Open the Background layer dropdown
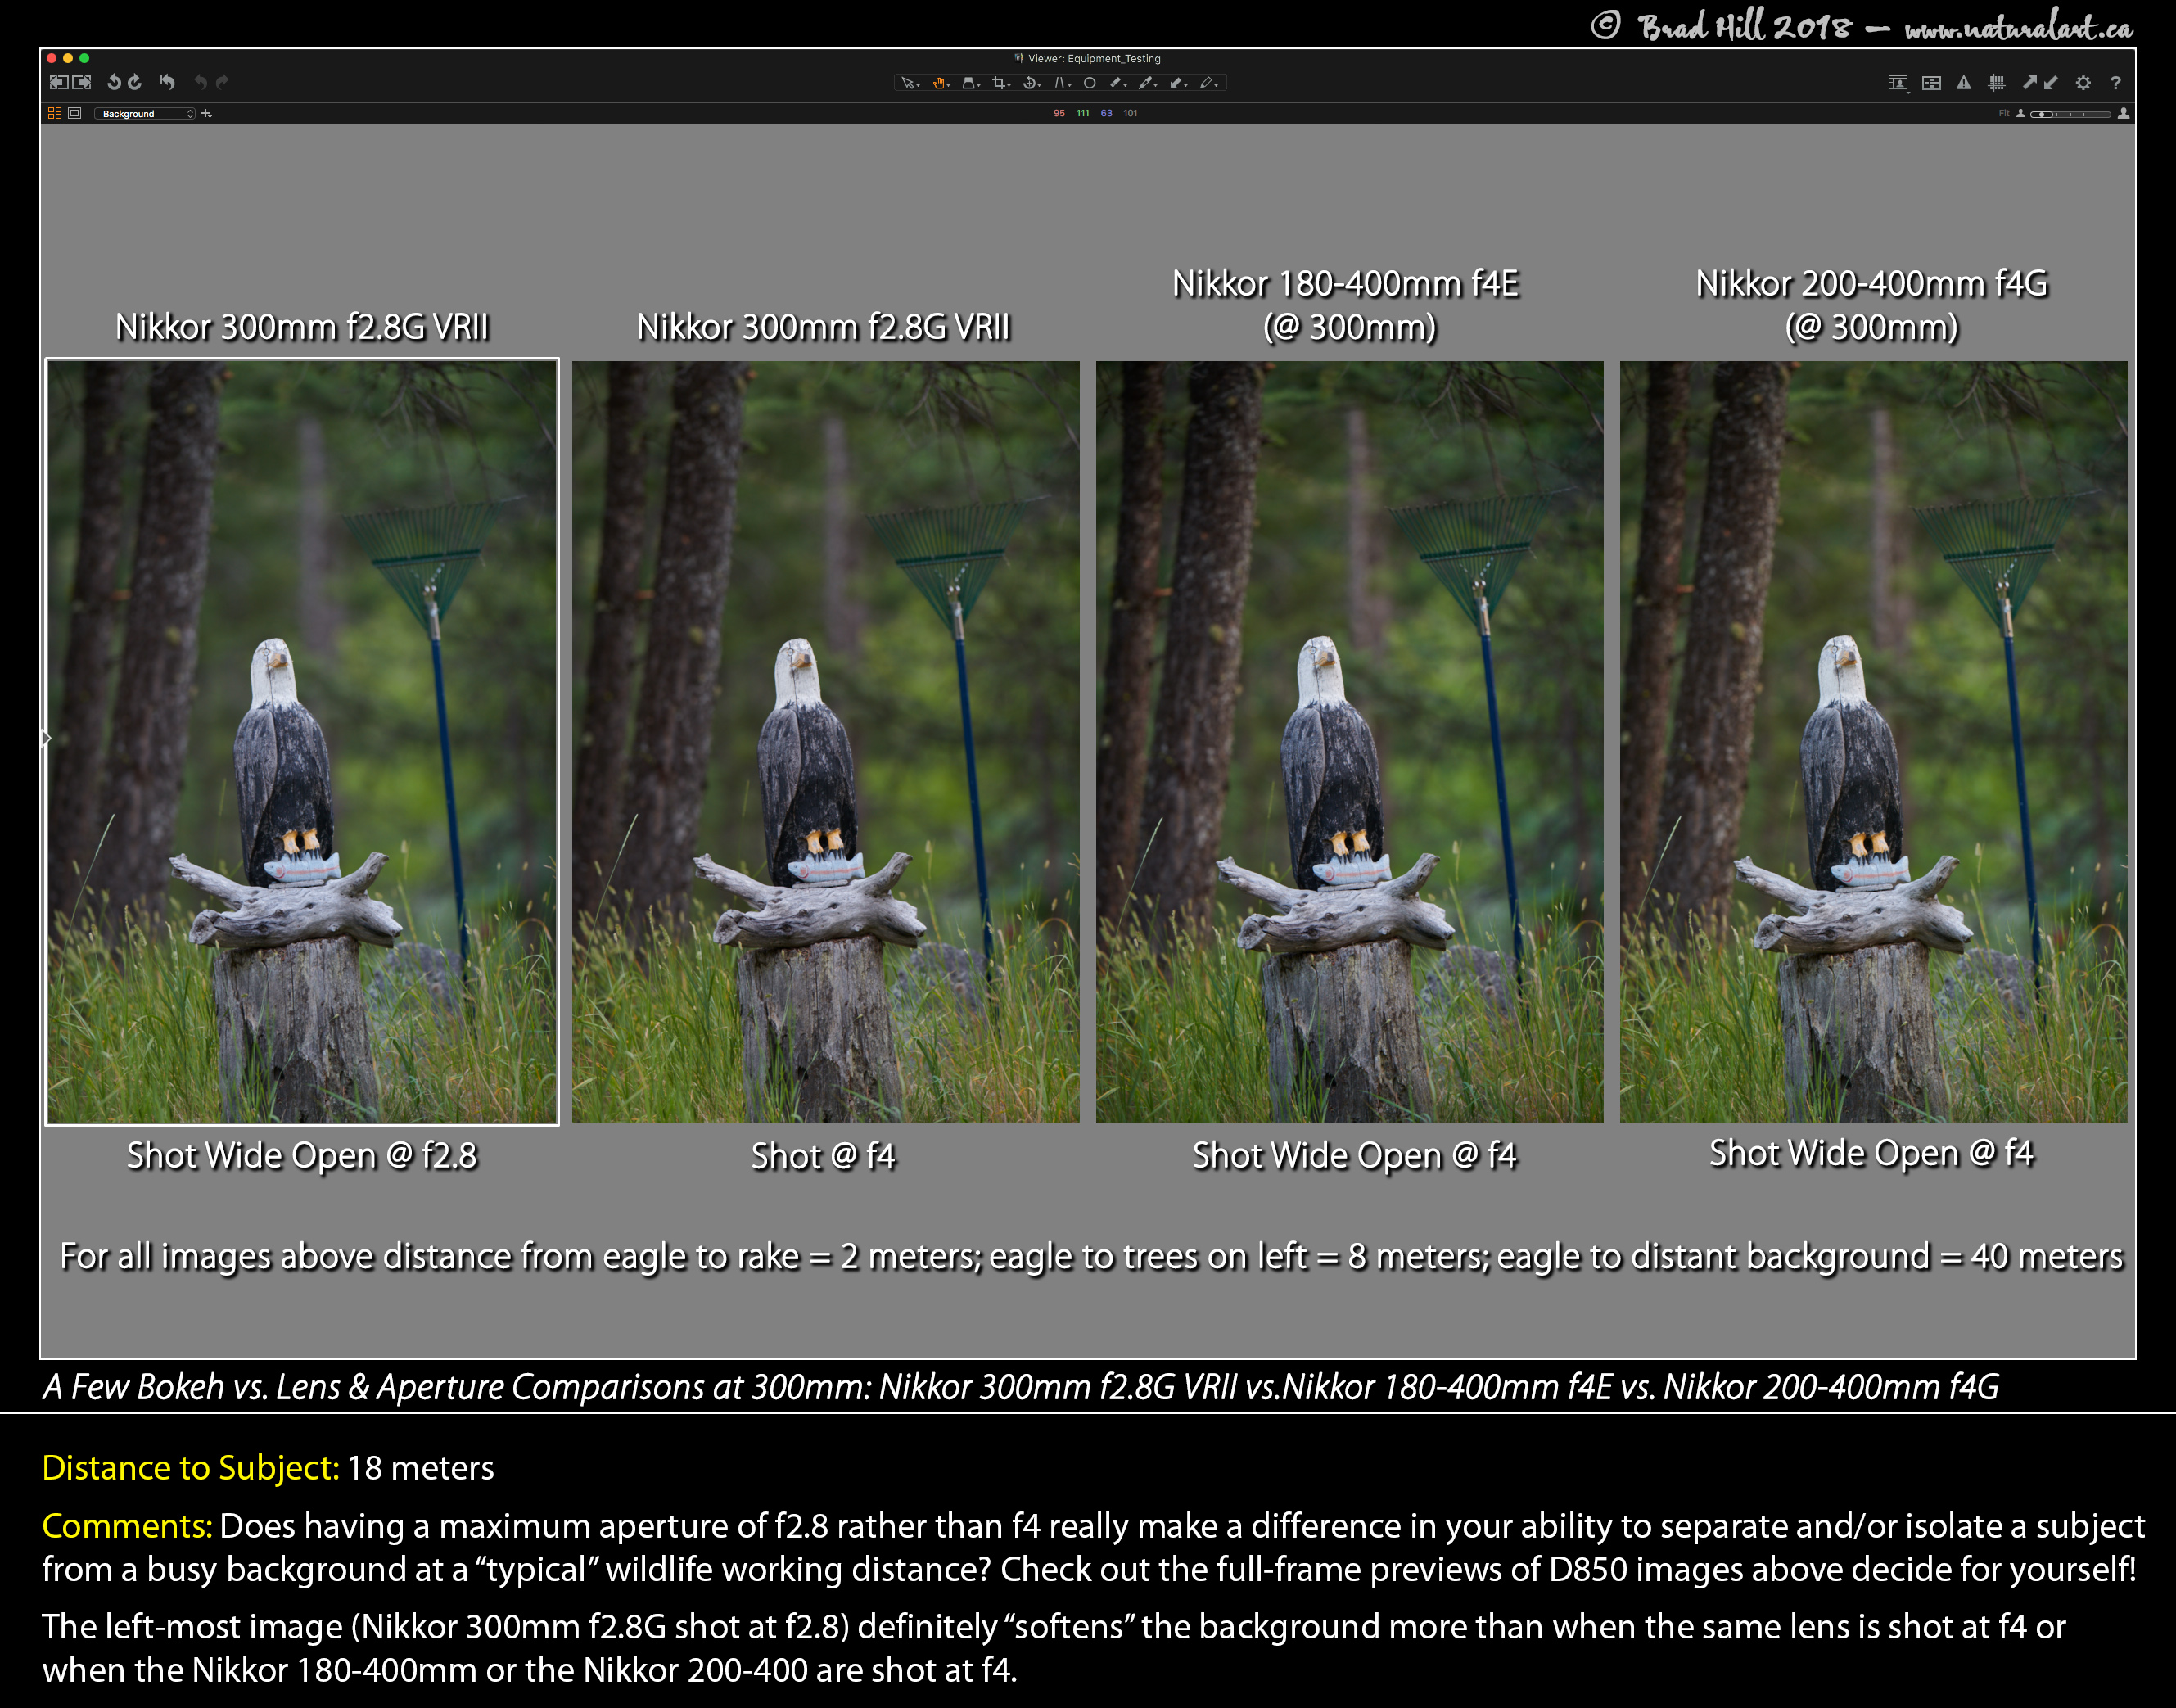Screen dimensions: 2176x1708 point(144,113)
